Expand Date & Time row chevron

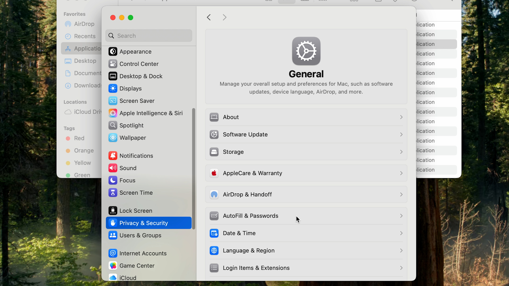coord(401,233)
